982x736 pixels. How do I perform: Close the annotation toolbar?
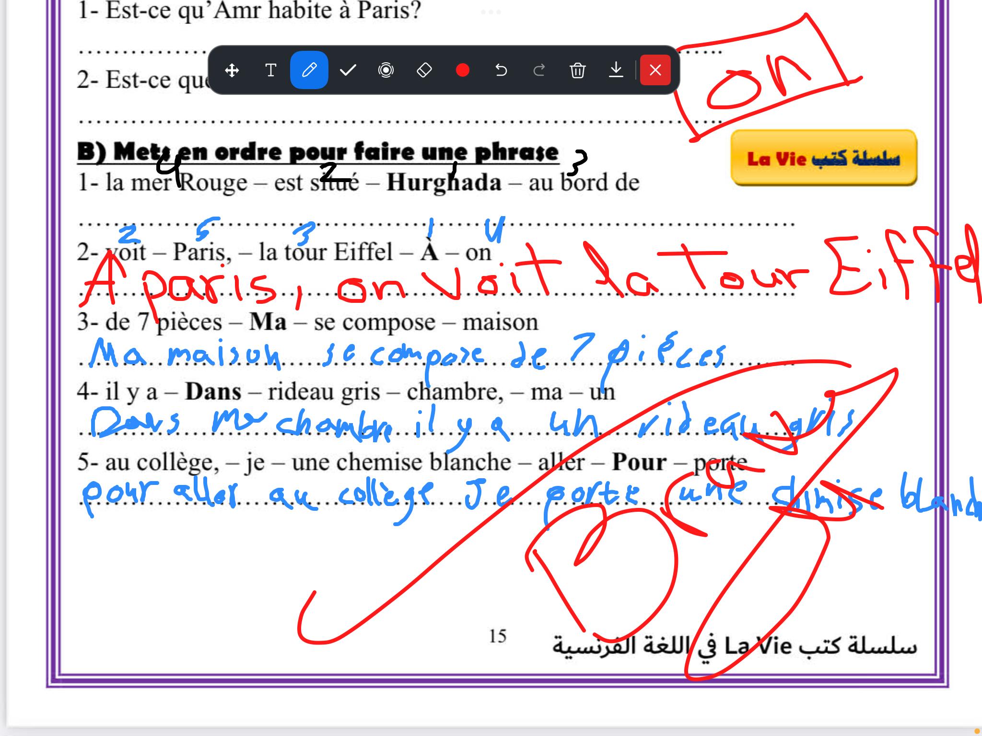coord(655,70)
